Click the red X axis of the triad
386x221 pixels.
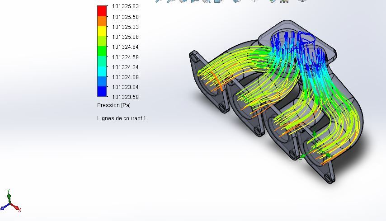[x=16, y=207]
